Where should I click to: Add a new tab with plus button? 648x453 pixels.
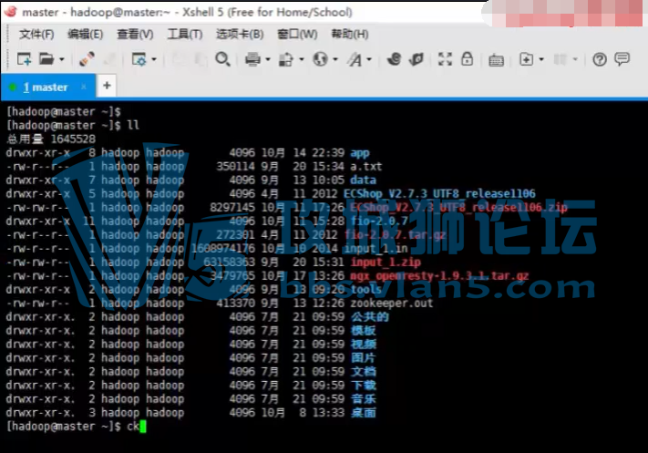[107, 86]
